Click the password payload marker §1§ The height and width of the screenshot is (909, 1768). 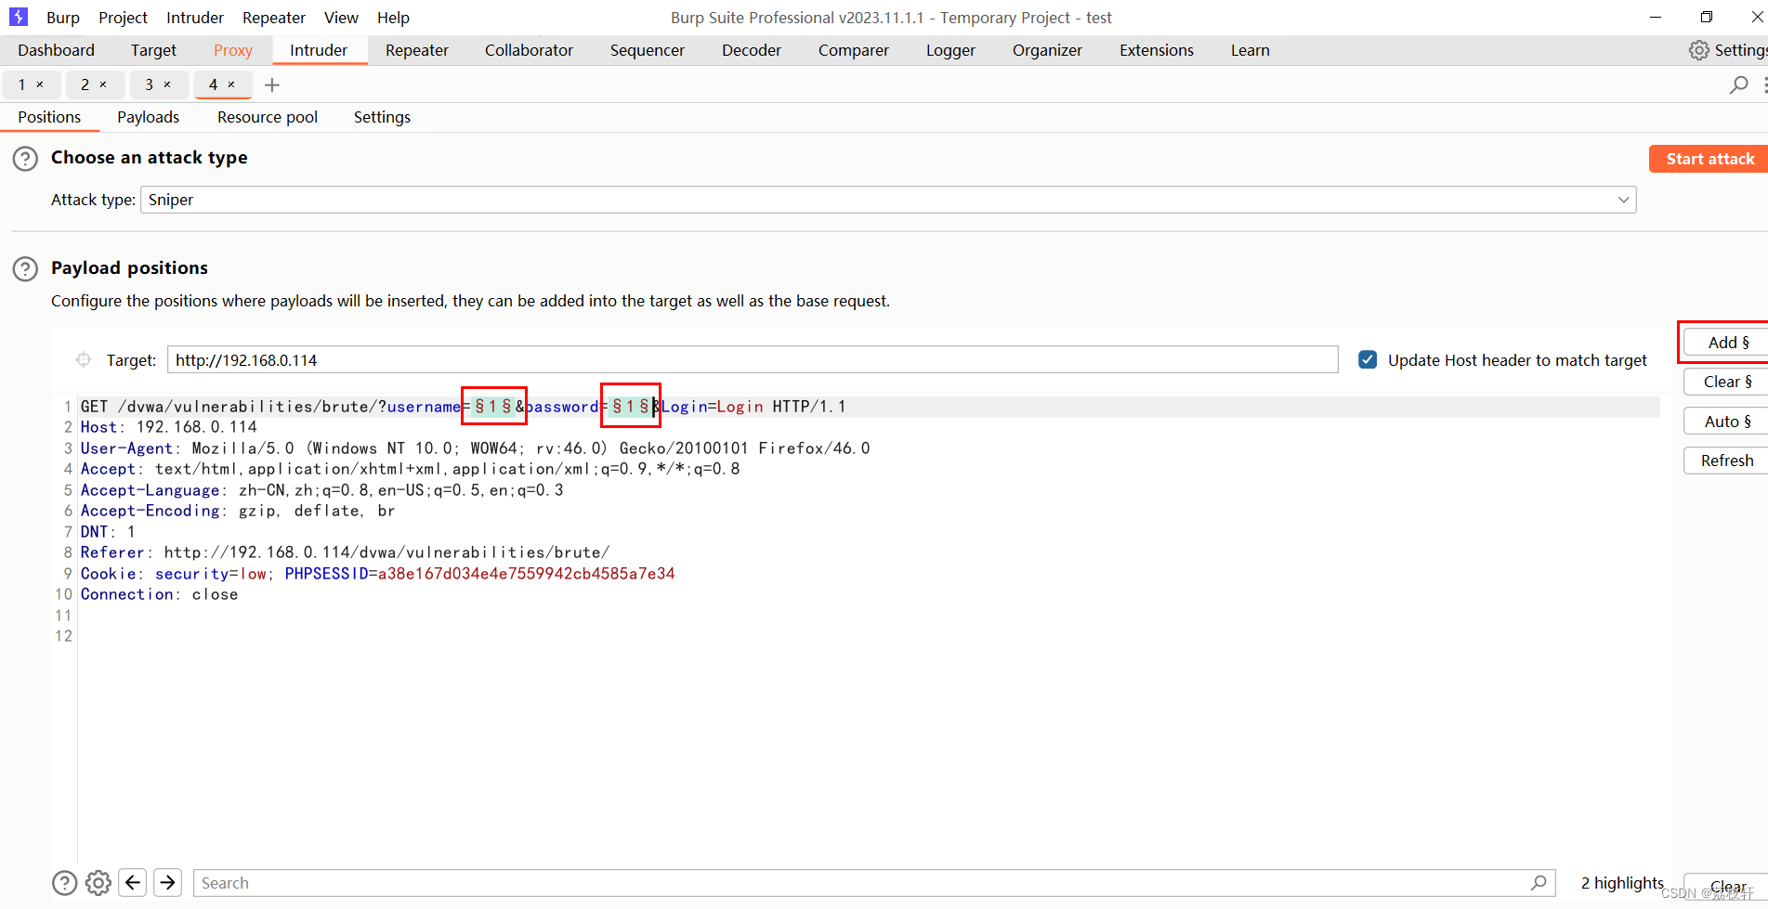(631, 407)
